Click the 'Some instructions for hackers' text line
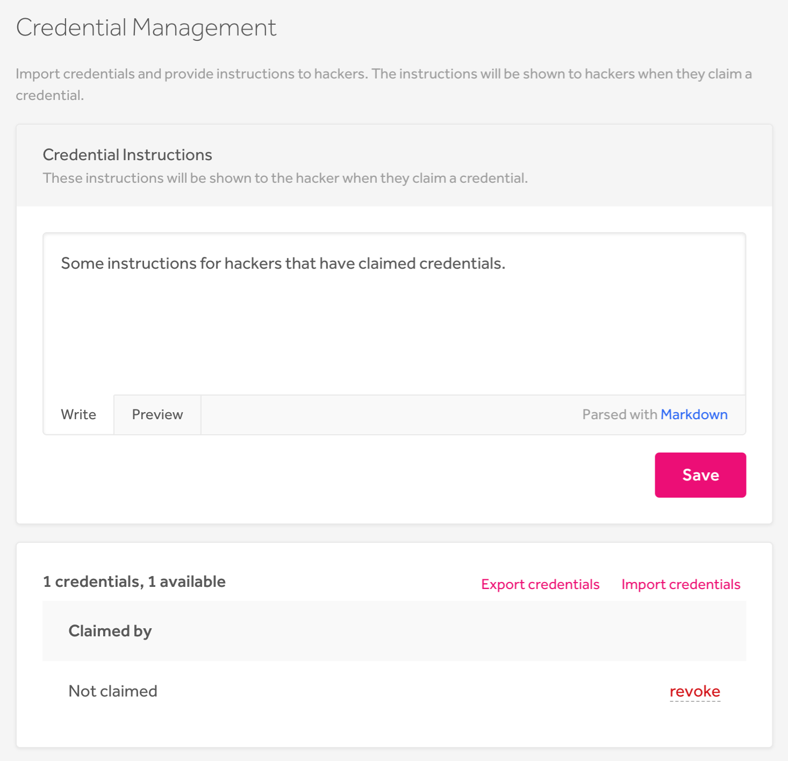The width and height of the screenshot is (788, 761). coord(283,263)
